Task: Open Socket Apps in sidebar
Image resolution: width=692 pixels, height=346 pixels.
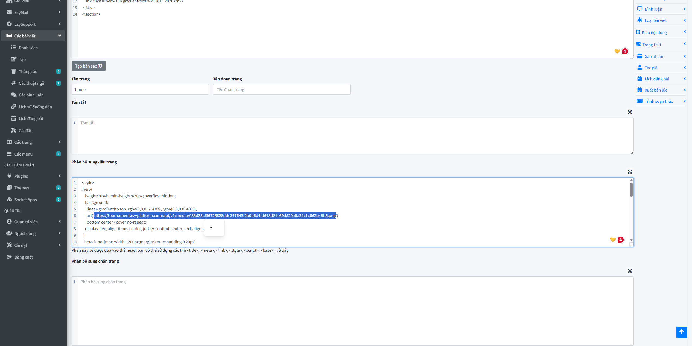Action: click(x=25, y=200)
